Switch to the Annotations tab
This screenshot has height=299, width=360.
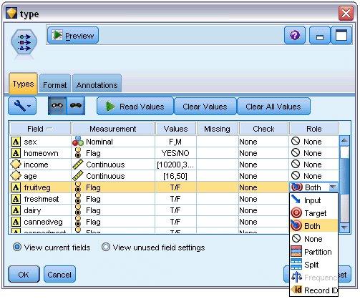pyautogui.click(x=97, y=84)
